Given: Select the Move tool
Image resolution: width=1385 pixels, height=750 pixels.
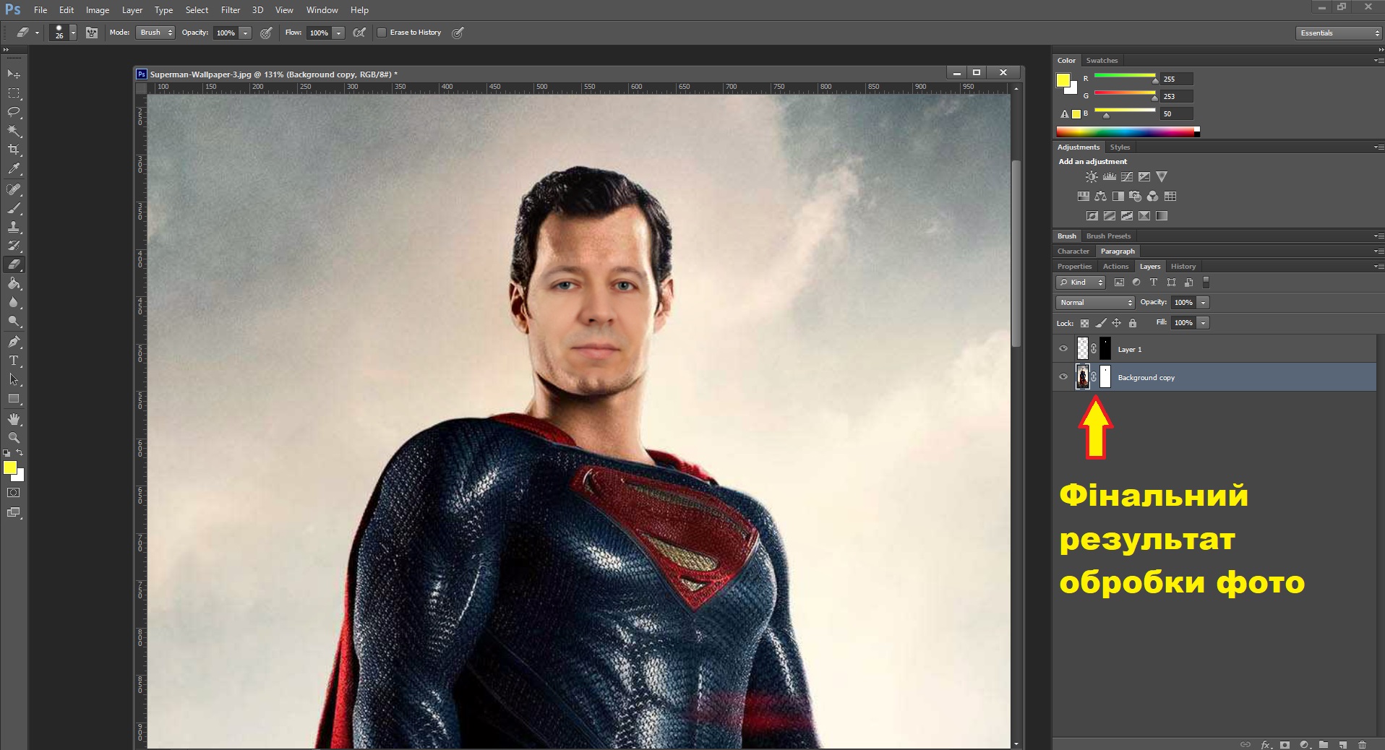Looking at the screenshot, I should click(14, 74).
